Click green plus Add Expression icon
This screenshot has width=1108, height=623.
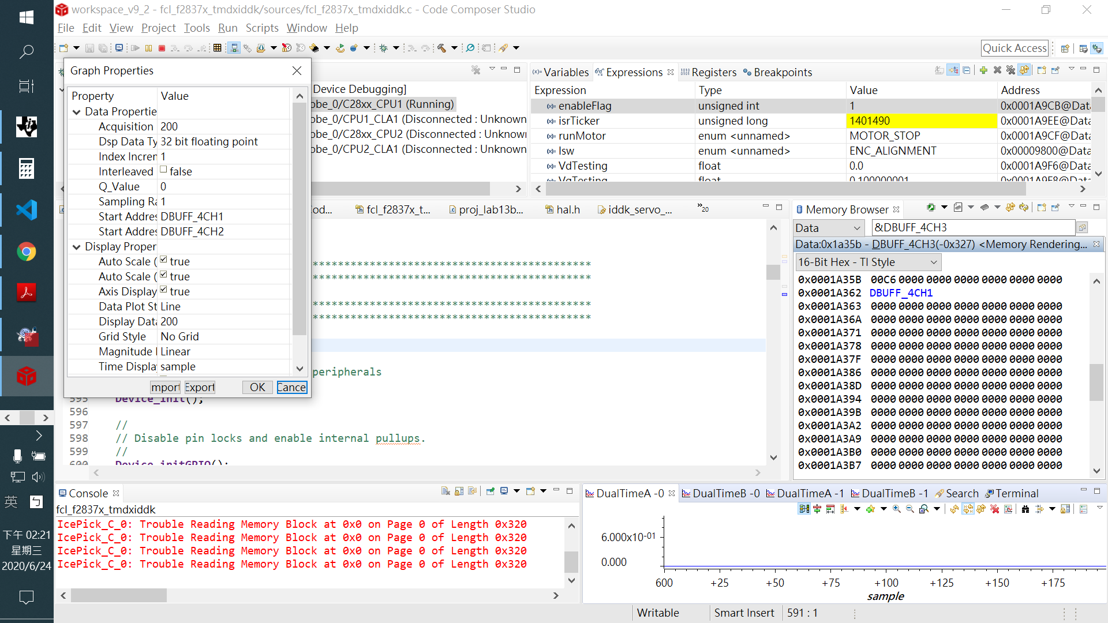click(x=983, y=70)
